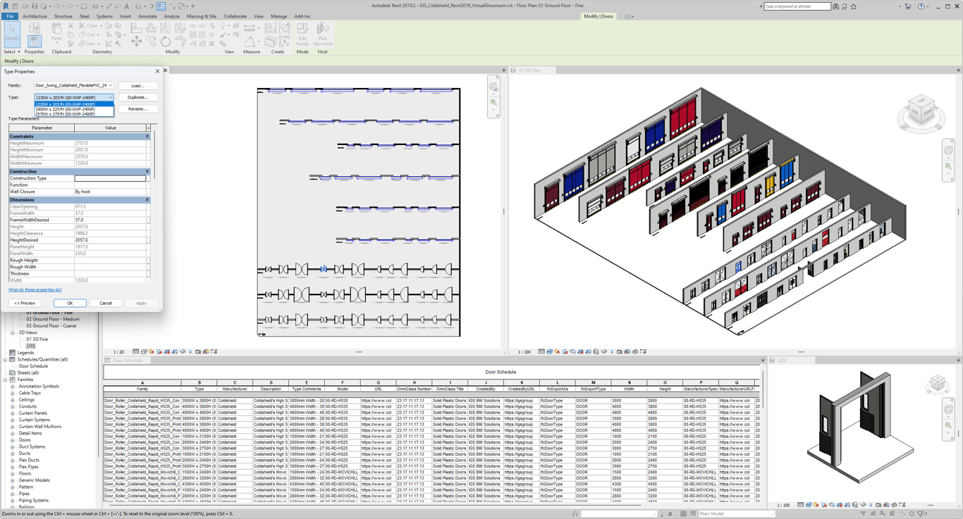The width and height of the screenshot is (963, 519).
Task: Choose 1900W x 2257H type from the list
Action: point(65,109)
